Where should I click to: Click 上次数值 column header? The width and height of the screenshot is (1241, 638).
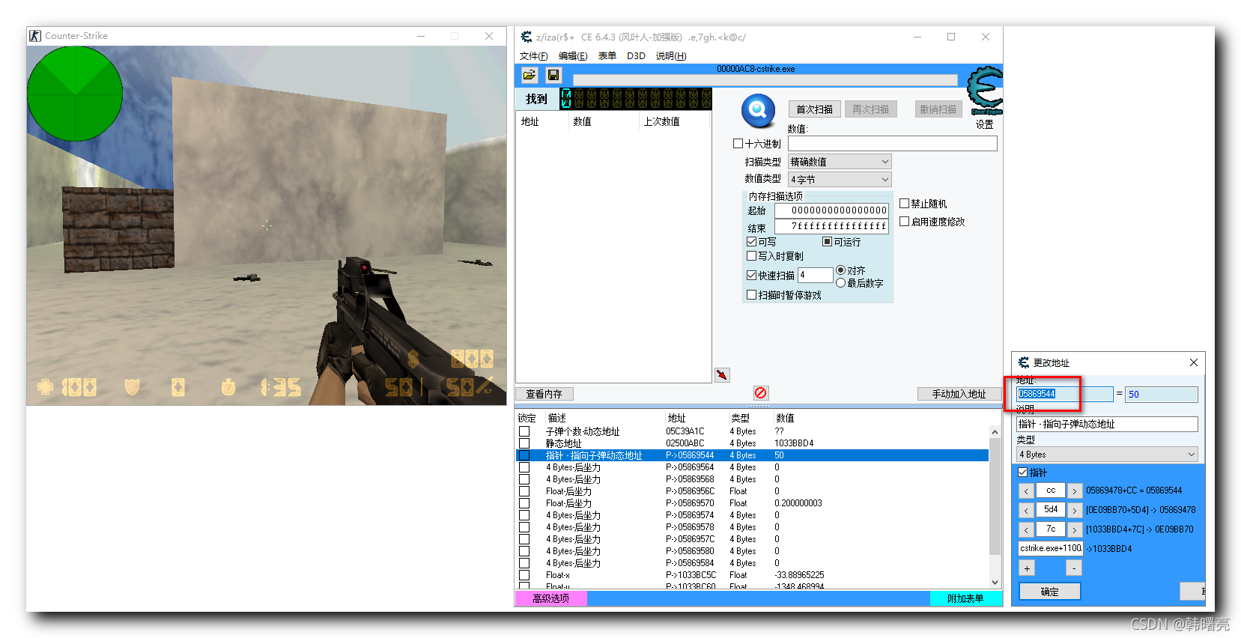point(662,121)
